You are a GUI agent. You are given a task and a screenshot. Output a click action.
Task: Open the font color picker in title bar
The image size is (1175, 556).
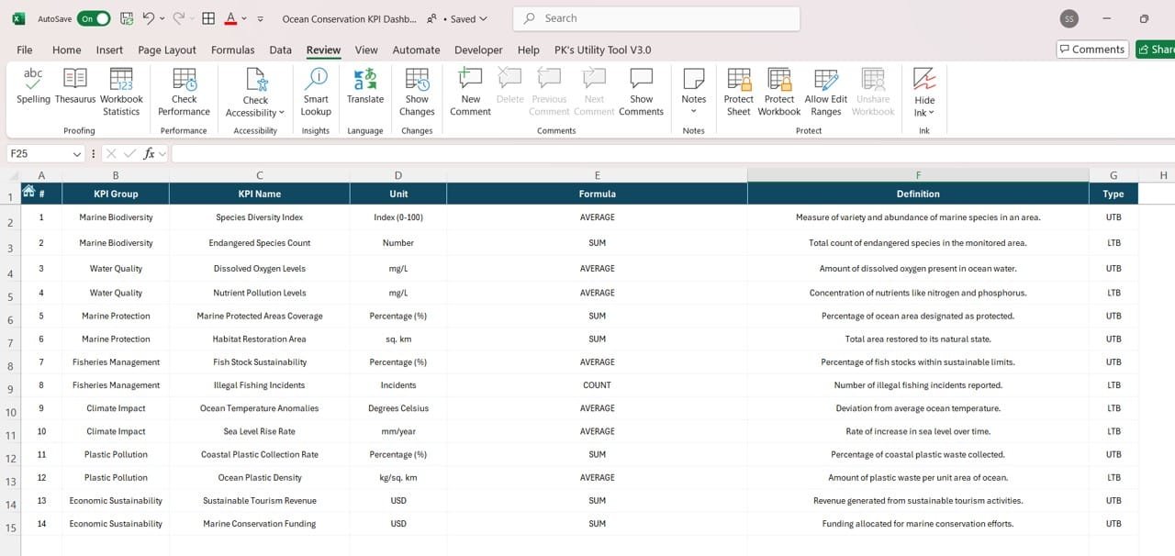click(245, 18)
